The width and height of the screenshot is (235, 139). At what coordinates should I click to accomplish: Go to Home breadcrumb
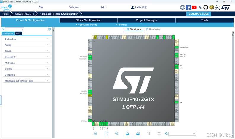click(6, 14)
